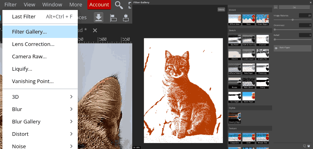
Task: Select Torn Edges filter thumbnail
Action: (234, 97)
